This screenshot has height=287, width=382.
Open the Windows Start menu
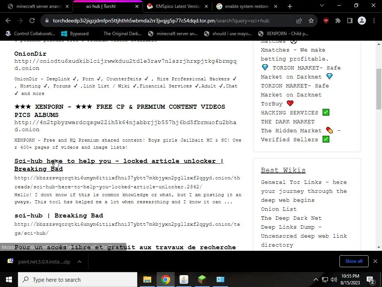coord(9,280)
